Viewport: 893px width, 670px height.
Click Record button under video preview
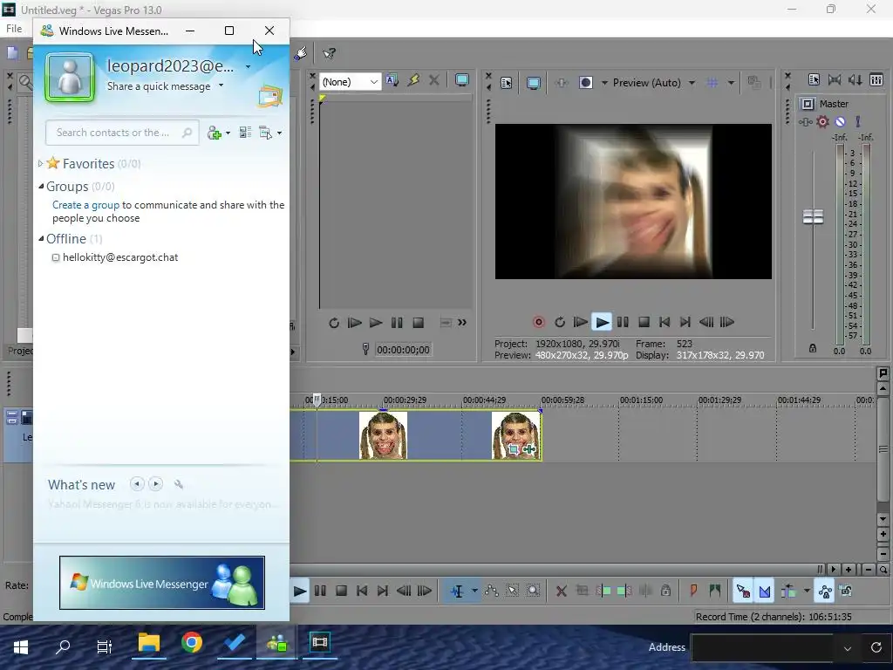tap(538, 323)
